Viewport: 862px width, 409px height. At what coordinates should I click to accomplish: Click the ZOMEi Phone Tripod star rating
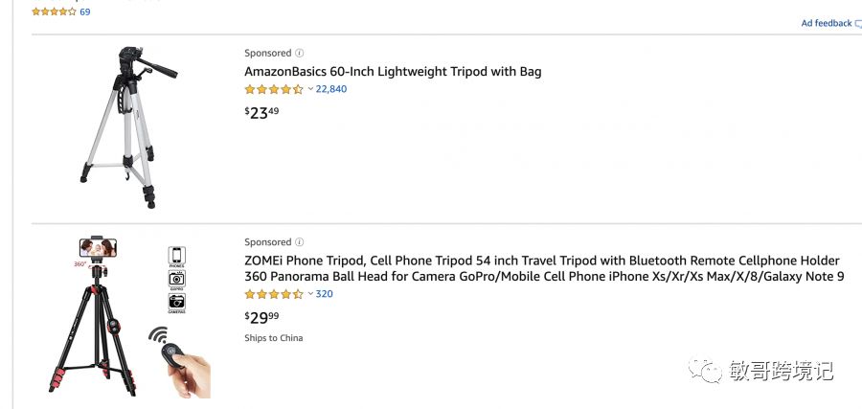(x=273, y=294)
